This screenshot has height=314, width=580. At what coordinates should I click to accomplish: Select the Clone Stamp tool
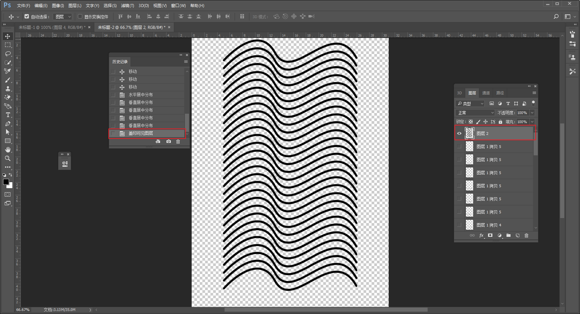tap(8, 89)
